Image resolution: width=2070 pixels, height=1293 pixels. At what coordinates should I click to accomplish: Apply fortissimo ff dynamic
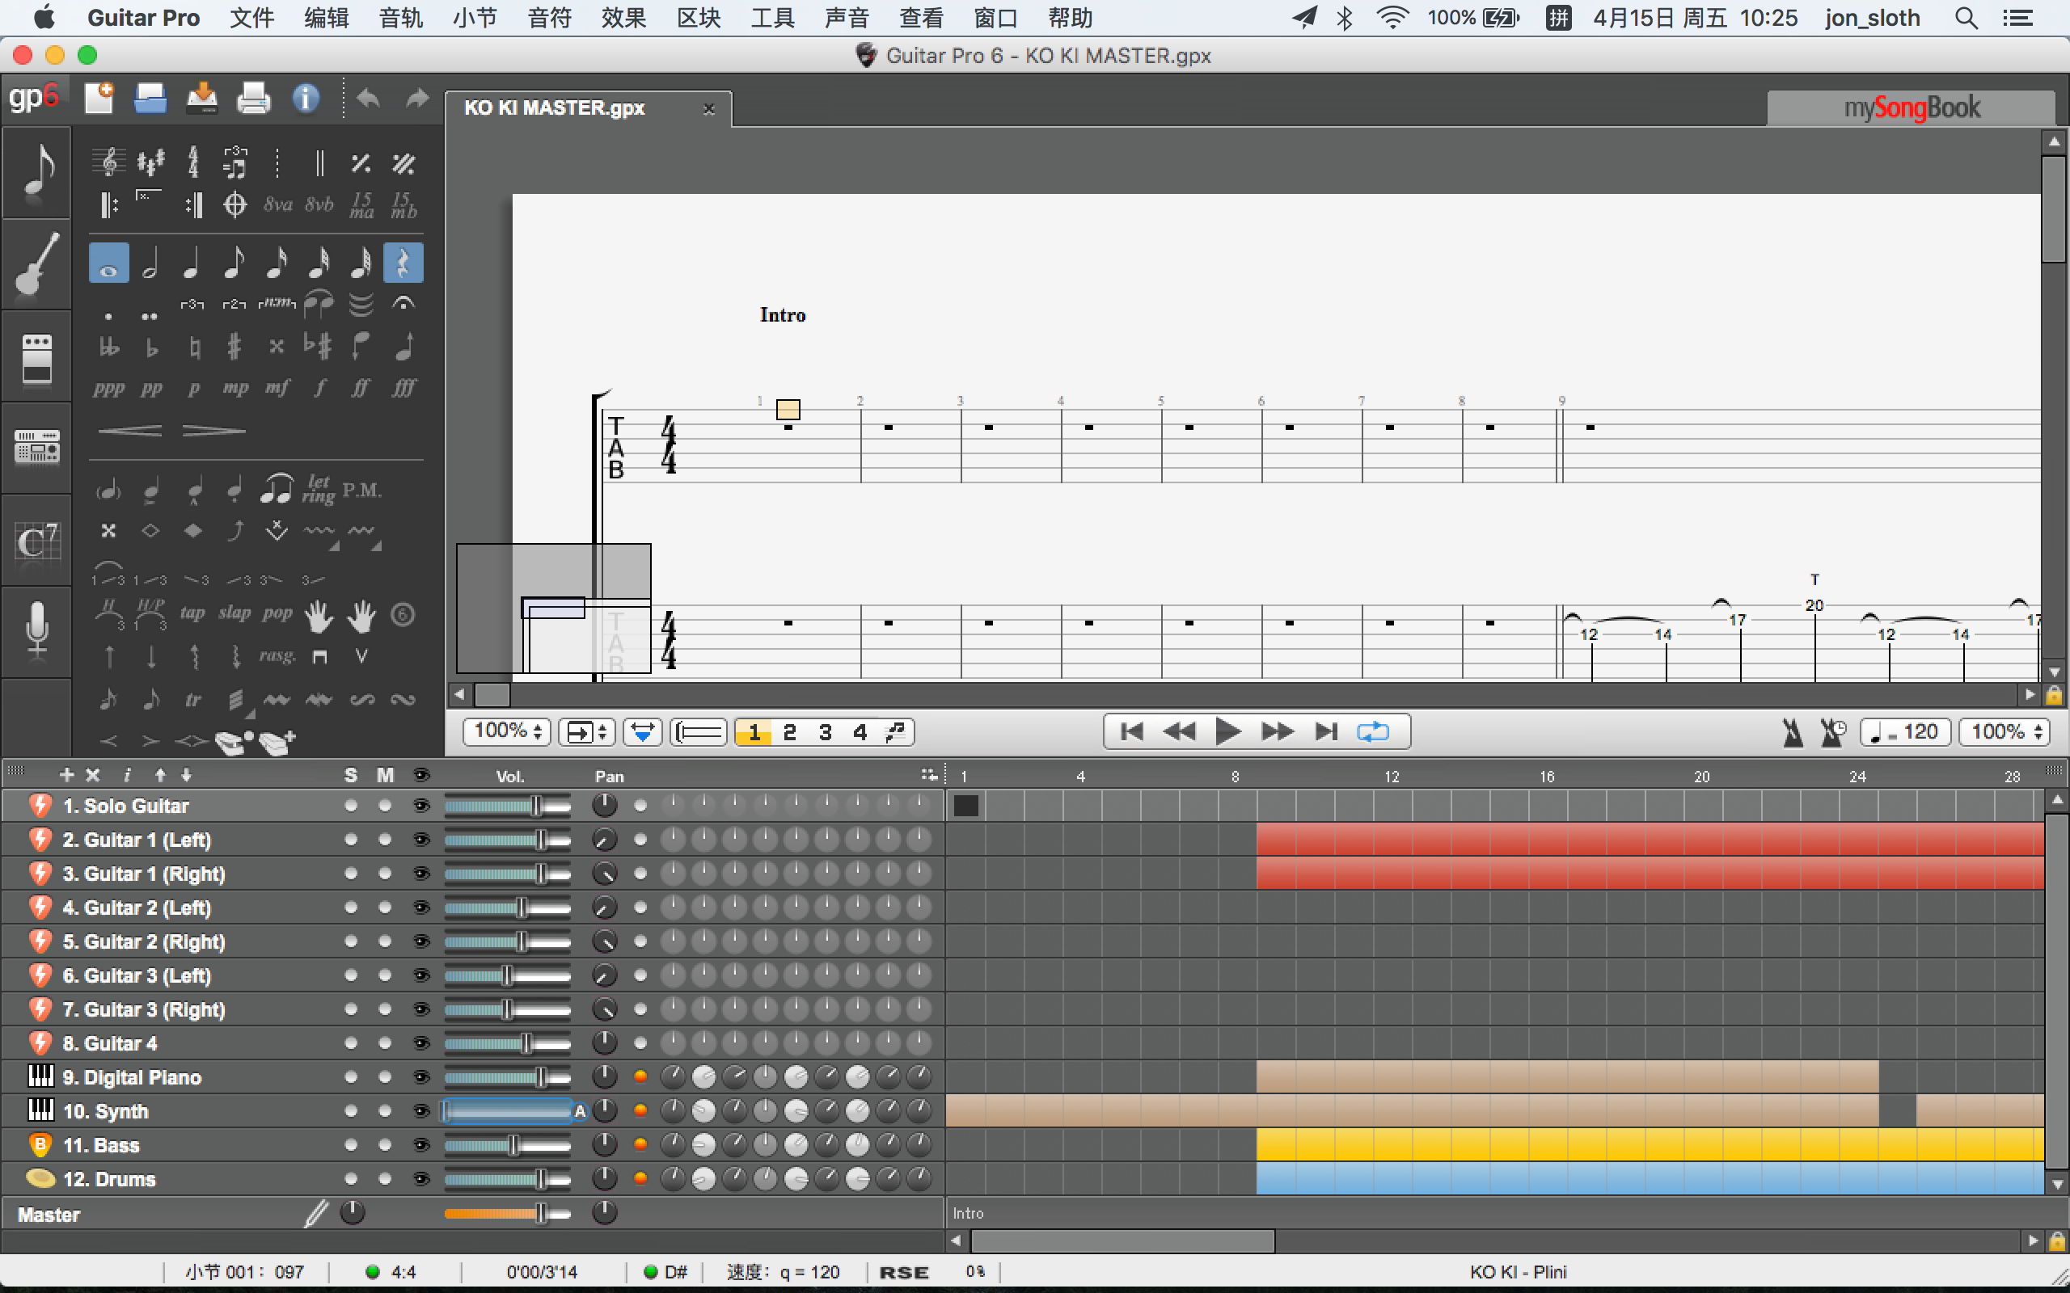point(361,387)
